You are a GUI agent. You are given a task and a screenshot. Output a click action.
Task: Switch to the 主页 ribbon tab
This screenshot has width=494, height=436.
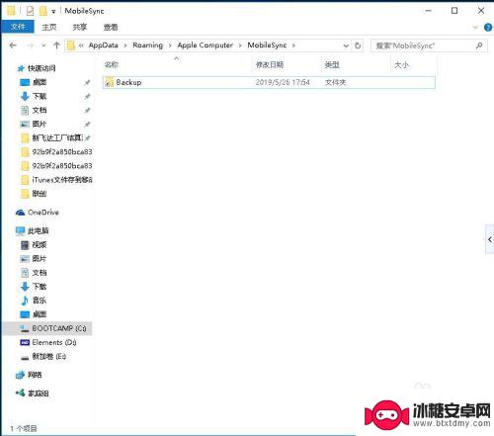point(49,27)
